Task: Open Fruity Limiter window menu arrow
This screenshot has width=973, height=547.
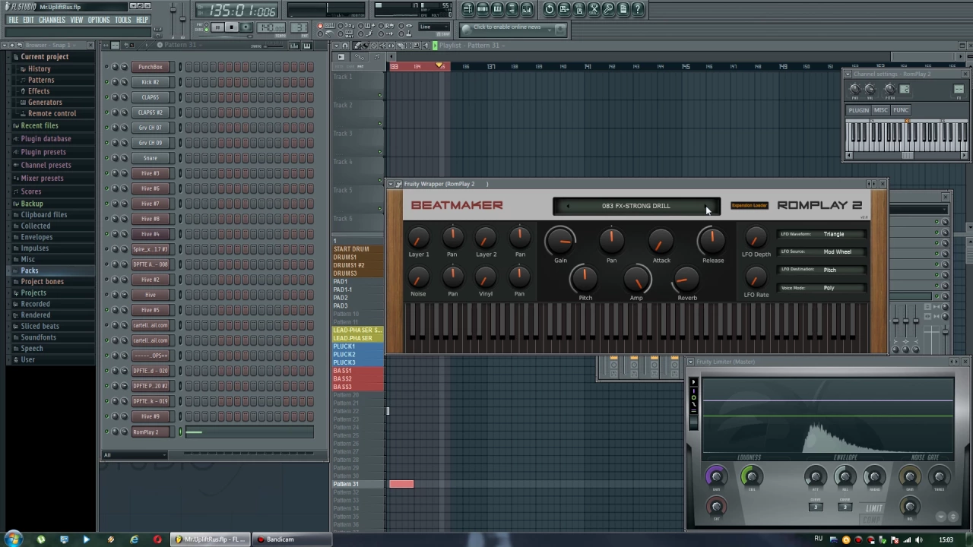Action: coord(690,362)
